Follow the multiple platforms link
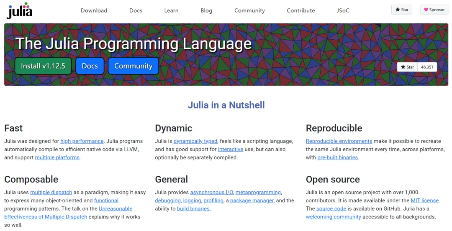 pos(57,157)
